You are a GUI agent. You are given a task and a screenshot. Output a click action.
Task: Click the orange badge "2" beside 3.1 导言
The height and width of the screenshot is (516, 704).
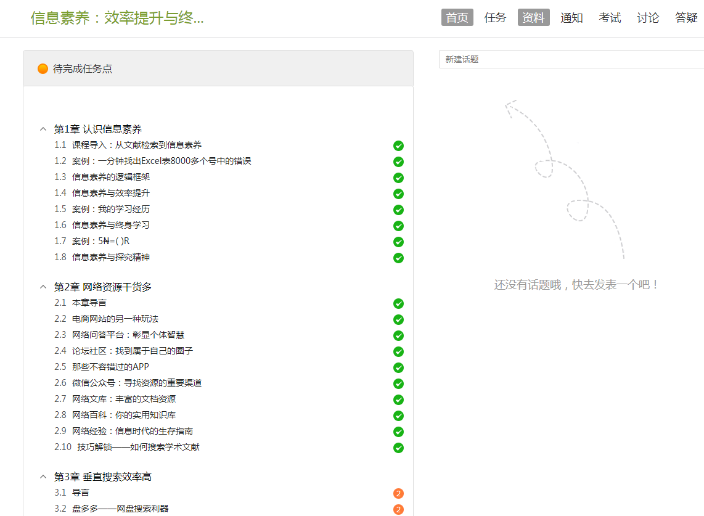point(398,494)
